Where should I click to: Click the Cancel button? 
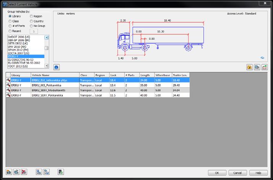[238, 173]
